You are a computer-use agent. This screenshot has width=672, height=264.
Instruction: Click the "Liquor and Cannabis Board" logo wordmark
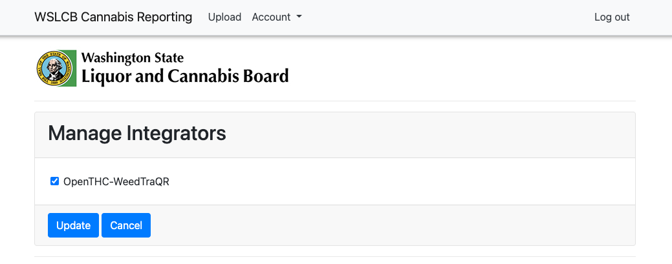click(x=185, y=77)
